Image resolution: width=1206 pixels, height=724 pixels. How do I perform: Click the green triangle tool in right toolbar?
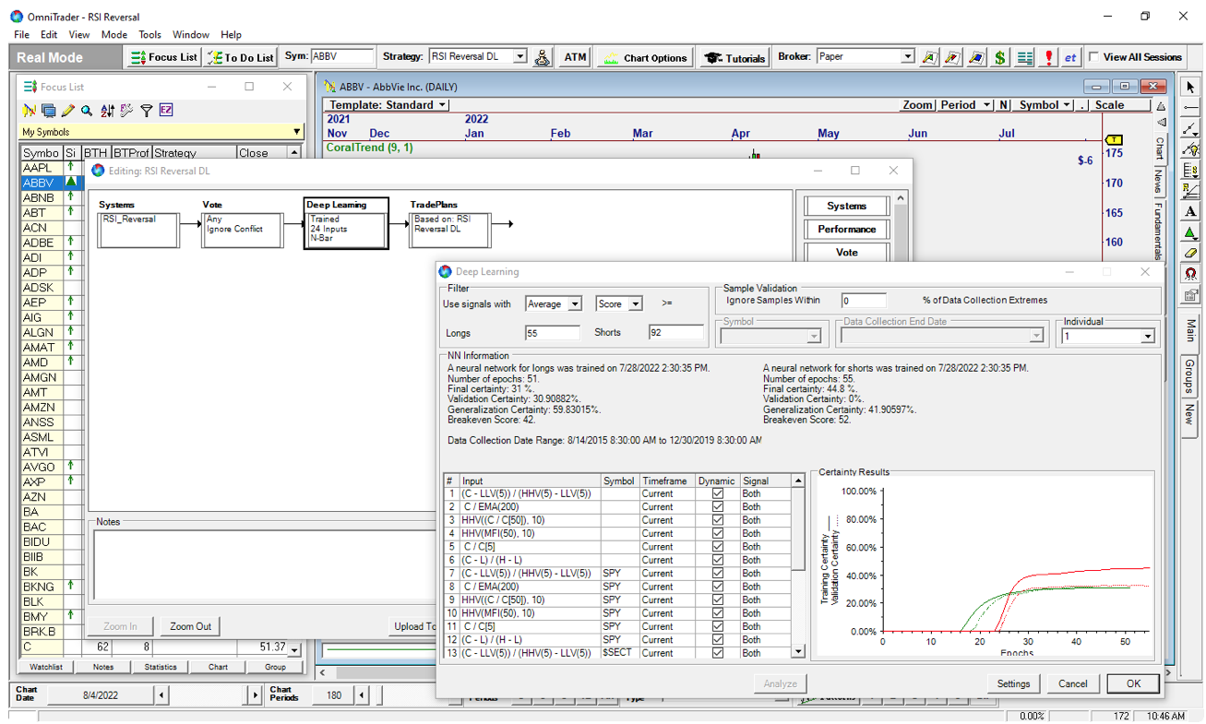tap(1190, 232)
